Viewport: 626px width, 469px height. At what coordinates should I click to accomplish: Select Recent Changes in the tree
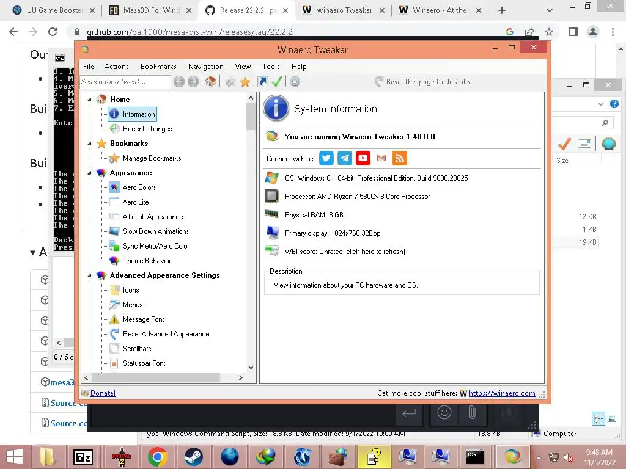(x=147, y=129)
